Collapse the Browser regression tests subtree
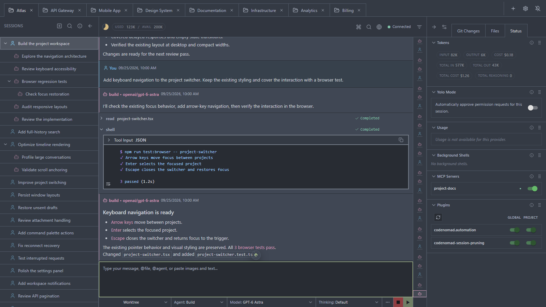 coord(9,82)
